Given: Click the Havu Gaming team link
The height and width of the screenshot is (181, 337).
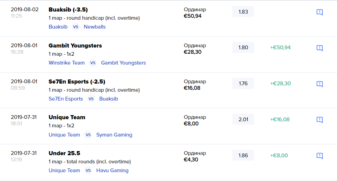Looking at the screenshot, I should click(x=112, y=170).
